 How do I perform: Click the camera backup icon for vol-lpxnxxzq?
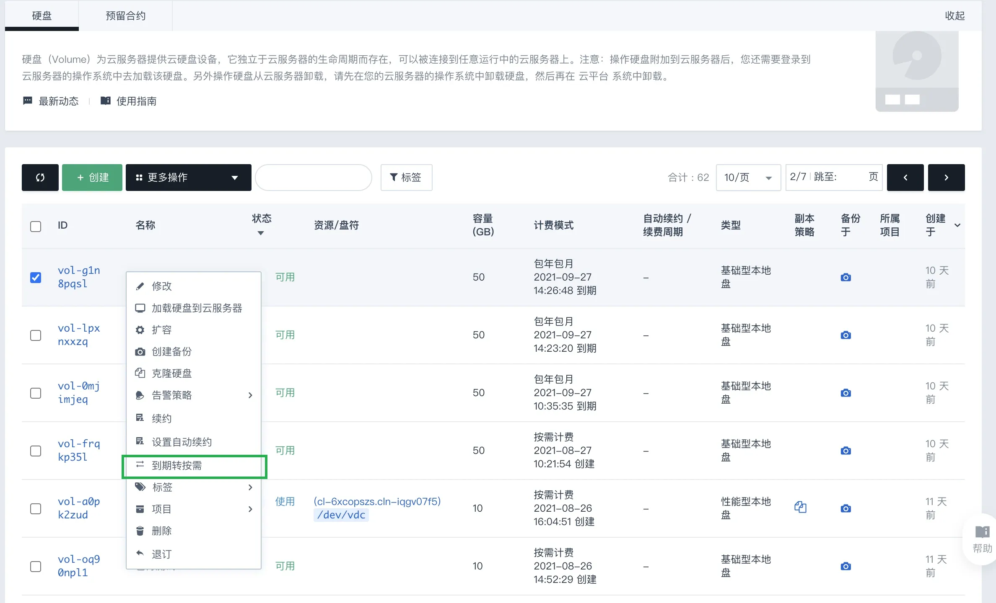846,335
